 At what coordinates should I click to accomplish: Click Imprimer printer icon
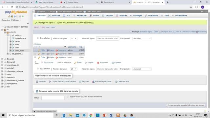[37, 82]
